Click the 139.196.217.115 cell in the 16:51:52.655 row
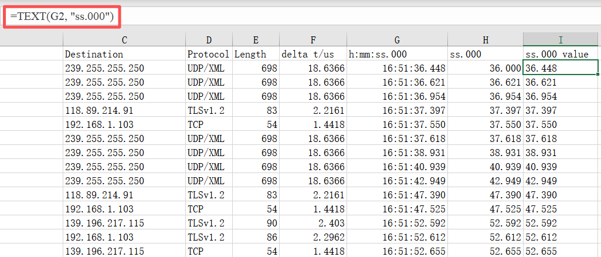601x257 pixels. [124, 251]
